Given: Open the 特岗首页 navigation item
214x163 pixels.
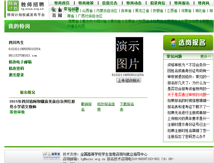Looking at the screenshot, I should (x=62, y=3).
